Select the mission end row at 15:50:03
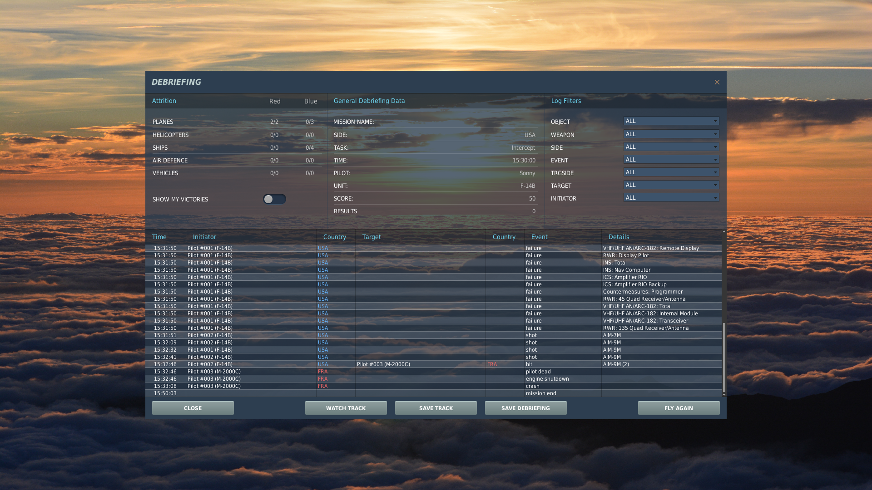This screenshot has height=490, width=872. tap(433, 393)
